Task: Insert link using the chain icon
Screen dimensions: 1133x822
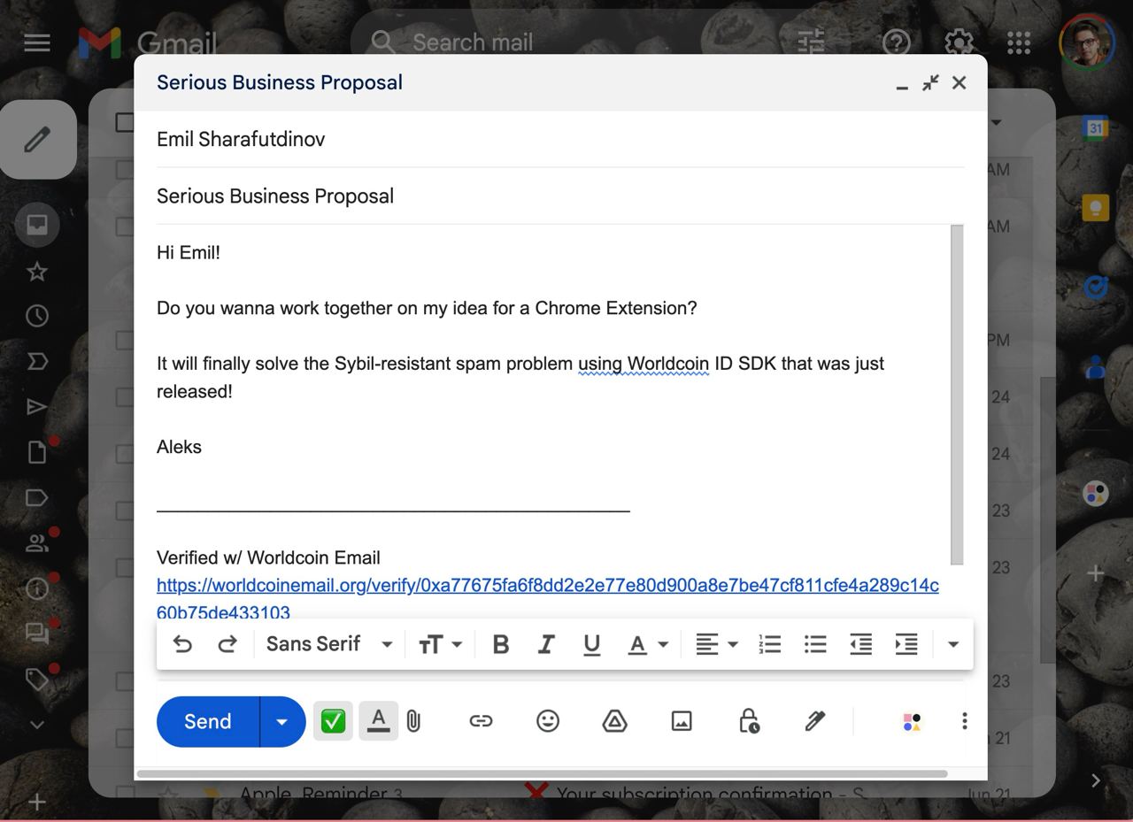Action: coord(481,721)
